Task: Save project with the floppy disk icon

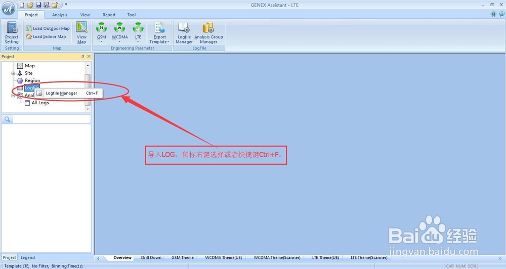Action: (x=38, y=5)
